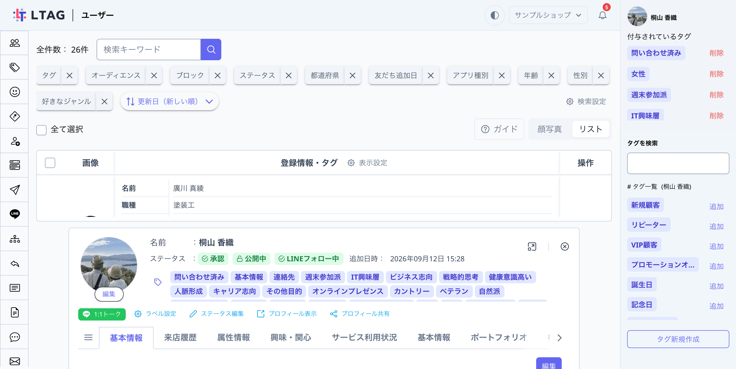The height and width of the screenshot is (369, 736).
Task: Switch to the 興味・関心 tab
Action: click(x=291, y=338)
